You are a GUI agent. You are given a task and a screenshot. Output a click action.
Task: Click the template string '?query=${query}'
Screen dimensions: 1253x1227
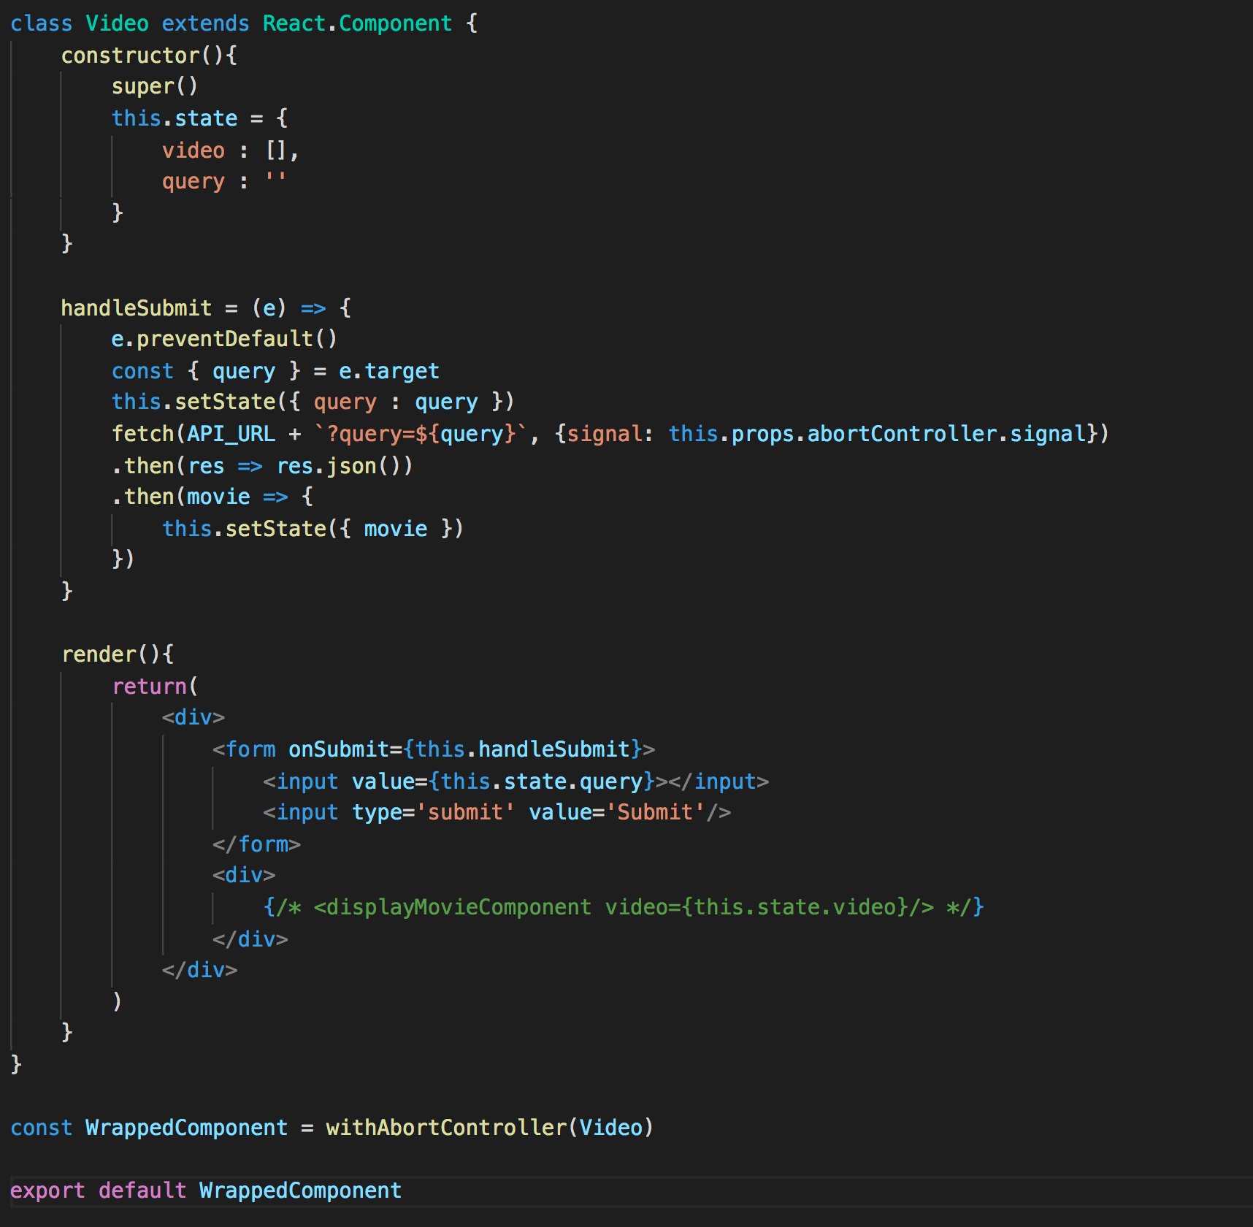(421, 434)
